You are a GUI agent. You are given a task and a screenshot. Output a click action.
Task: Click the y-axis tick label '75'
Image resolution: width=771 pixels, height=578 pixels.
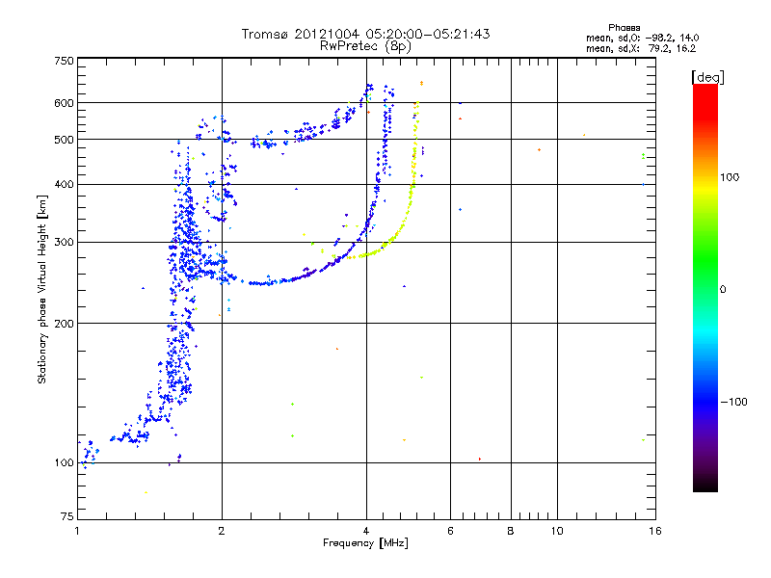pos(67,516)
